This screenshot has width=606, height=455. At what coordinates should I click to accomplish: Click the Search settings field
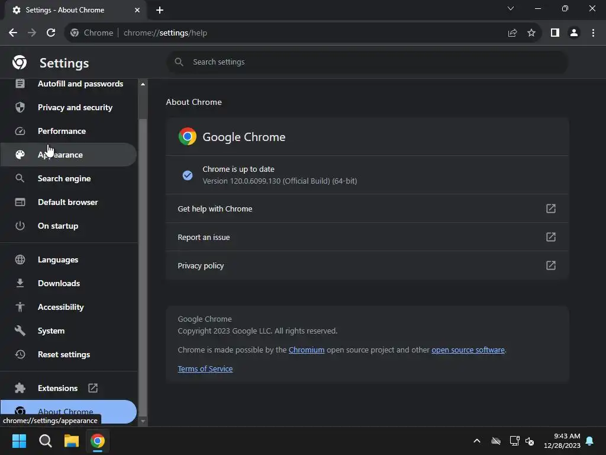(x=367, y=62)
